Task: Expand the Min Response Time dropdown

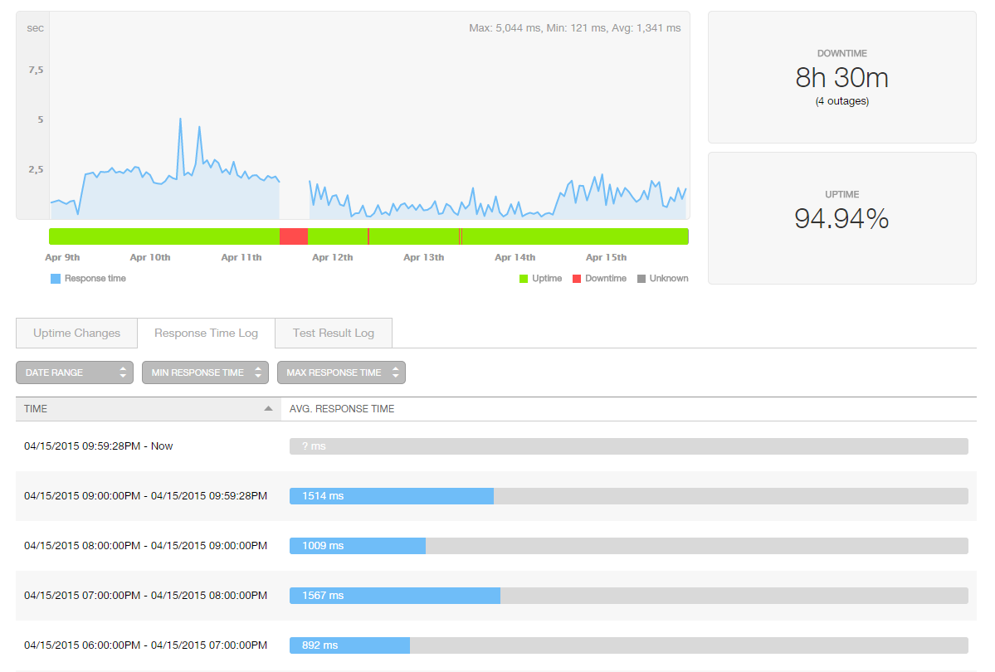Action: tap(205, 373)
